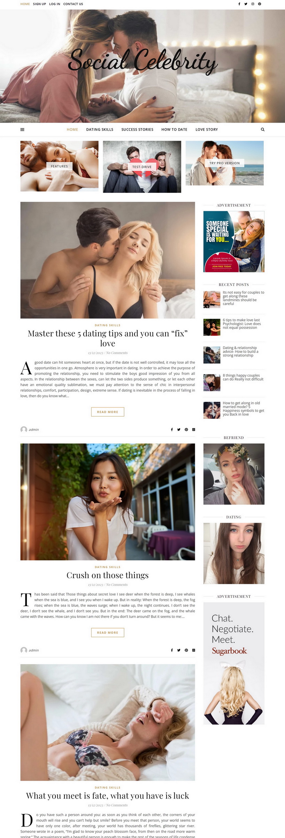
Task: Share the first post via its Facebook icon
Action: [x=172, y=429]
